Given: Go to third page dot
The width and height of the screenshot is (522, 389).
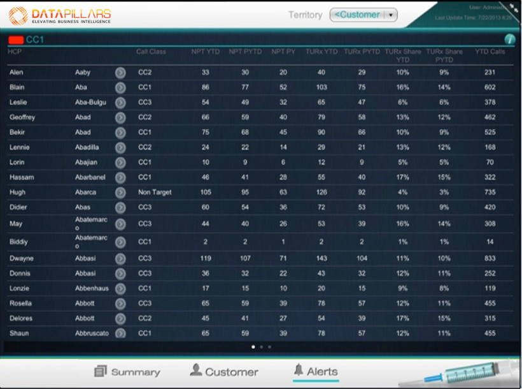Looking at the screenshot, I should point(269,347).
